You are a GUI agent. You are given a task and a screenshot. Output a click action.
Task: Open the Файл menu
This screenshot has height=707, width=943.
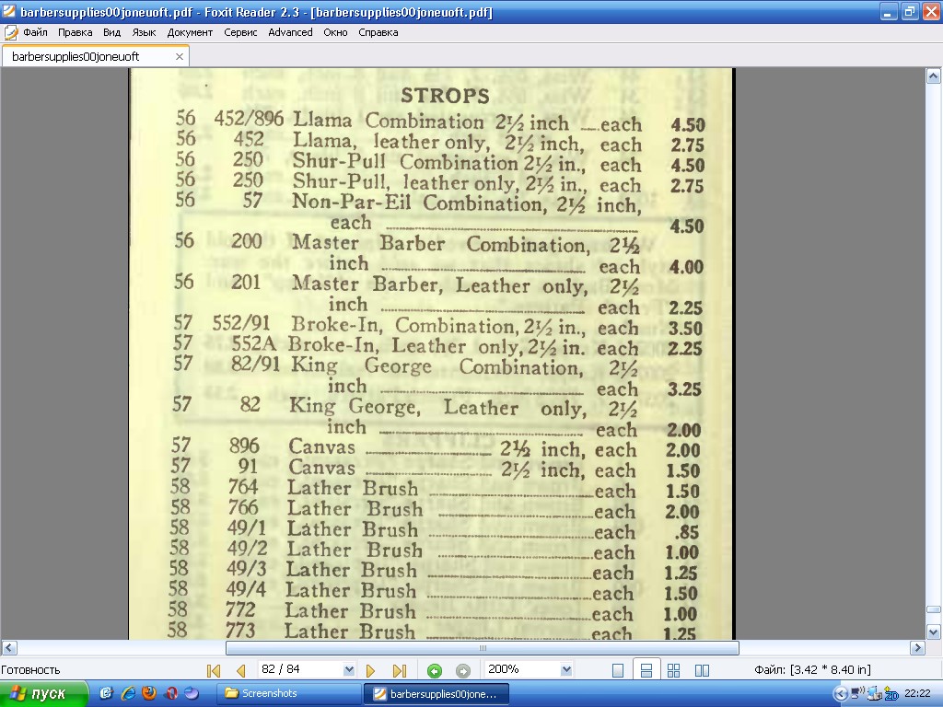coord(35,32)
